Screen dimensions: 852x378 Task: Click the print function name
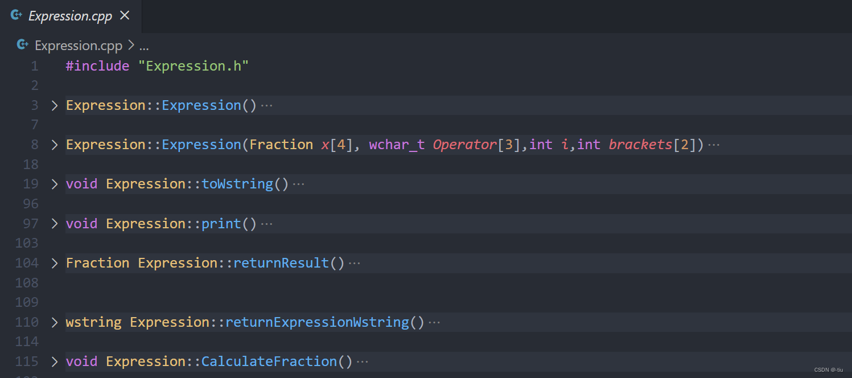point(221,224)
